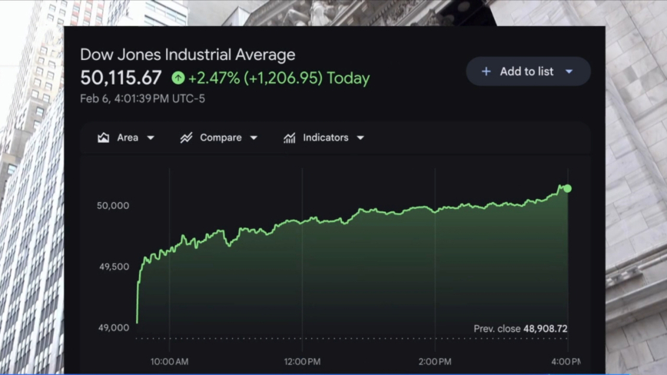Select the Indicators menu label
Image resolution: width=667 pixels, height=375 pixels.
pos(325,138)
